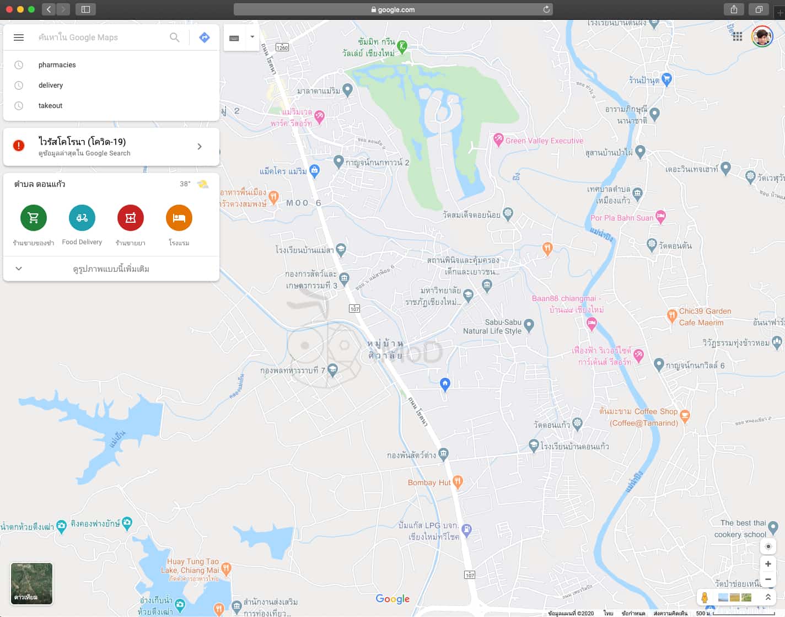Select the grocery stores category icon
The height and width of the screenshot is (617, 785).
[x=33, y=218]
